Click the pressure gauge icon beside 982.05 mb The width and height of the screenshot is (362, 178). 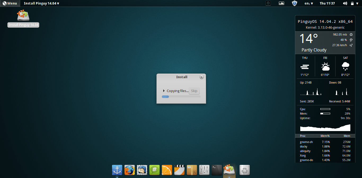click(x=351, y=34)
